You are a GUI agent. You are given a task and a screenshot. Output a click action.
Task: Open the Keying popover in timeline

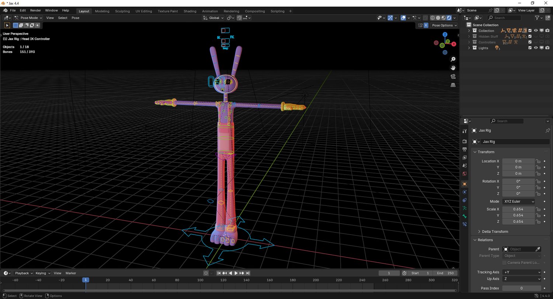(43, 273)
